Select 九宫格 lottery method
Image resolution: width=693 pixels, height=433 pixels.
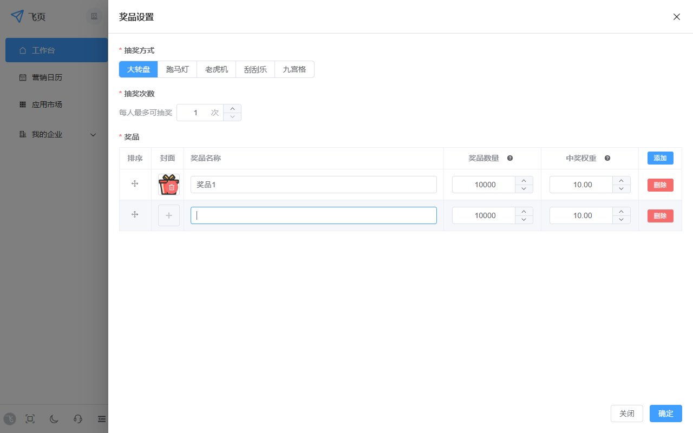tap(294, 69)
